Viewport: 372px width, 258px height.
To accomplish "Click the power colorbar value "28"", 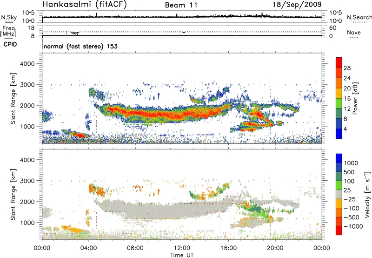I will pyautogui.click(x=347, y=68).
